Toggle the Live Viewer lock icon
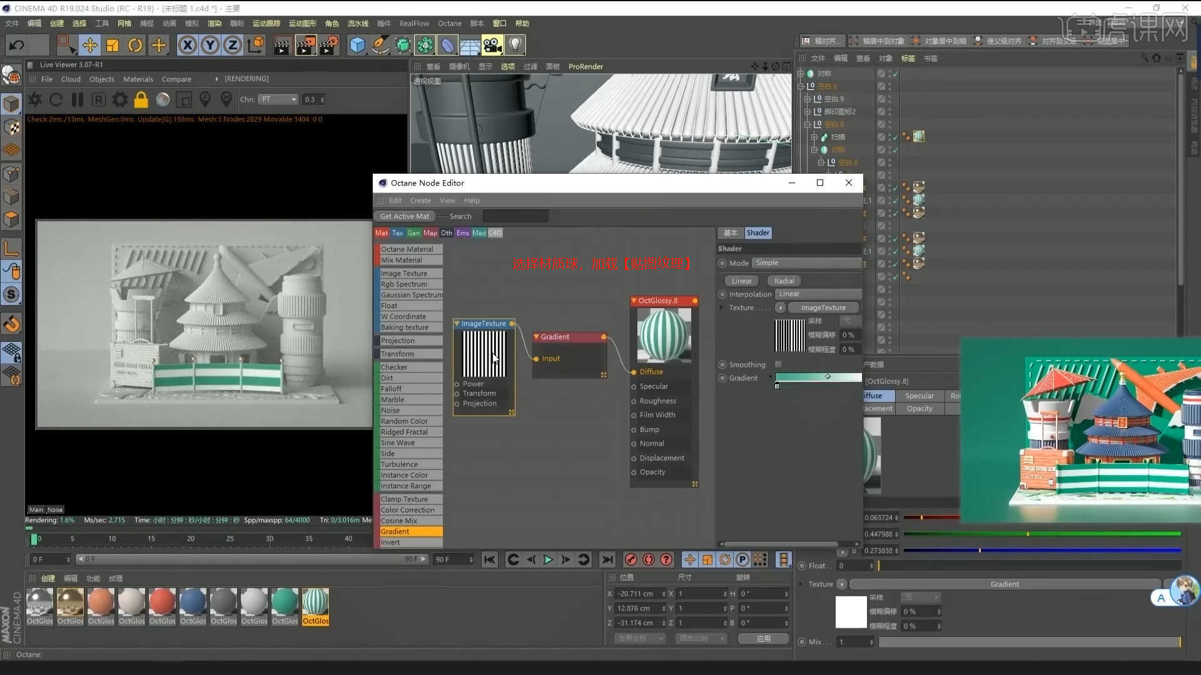1201x675 pixels. coord(141,99)
